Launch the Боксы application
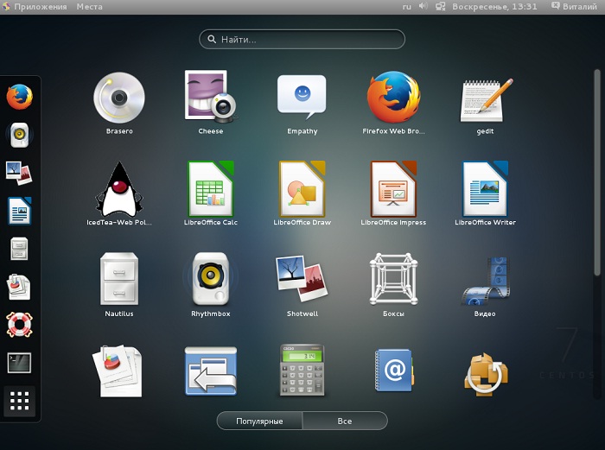Image resolution: width=605 pixels, height=450 pixels. tap(393, 279)
